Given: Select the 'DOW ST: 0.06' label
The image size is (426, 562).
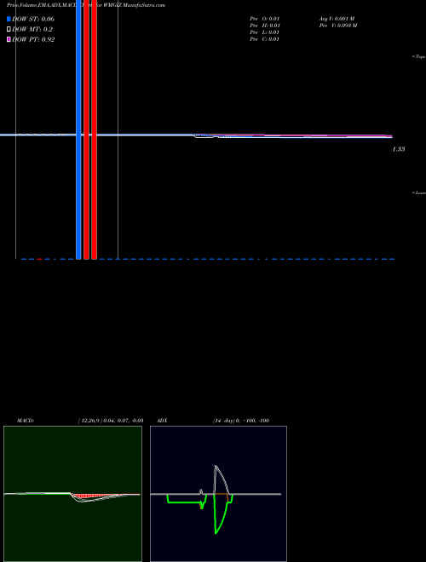Looking at the screenshot, I should (x=33, y=19).
